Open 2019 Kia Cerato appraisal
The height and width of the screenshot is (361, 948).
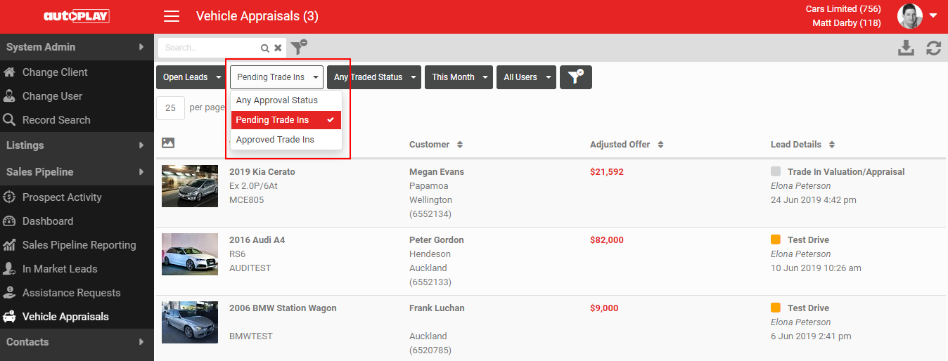(x=262, y=171)
